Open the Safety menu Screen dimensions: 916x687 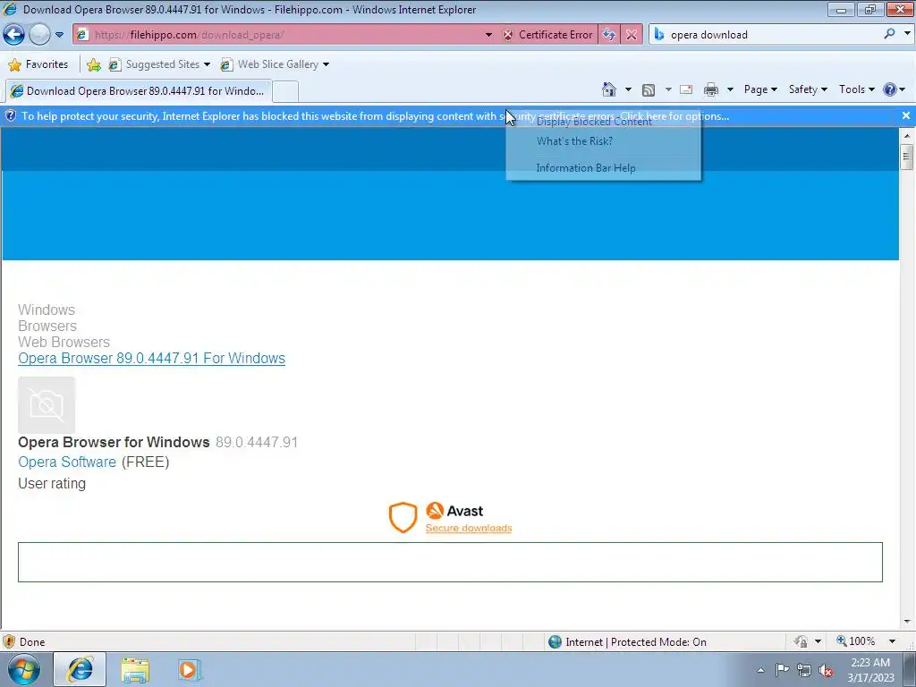[x=808, y=89]
